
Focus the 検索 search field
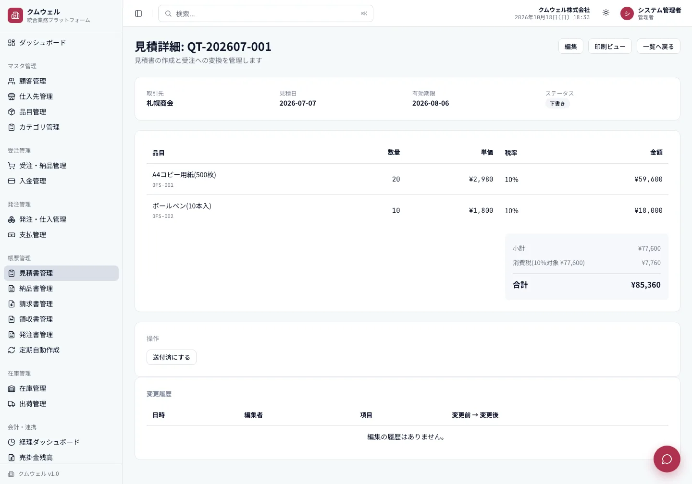(x=266, y=13)
